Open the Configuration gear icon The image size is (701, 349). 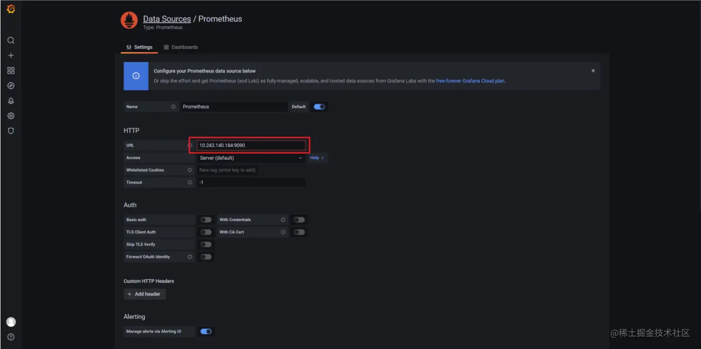pos(11,116)
